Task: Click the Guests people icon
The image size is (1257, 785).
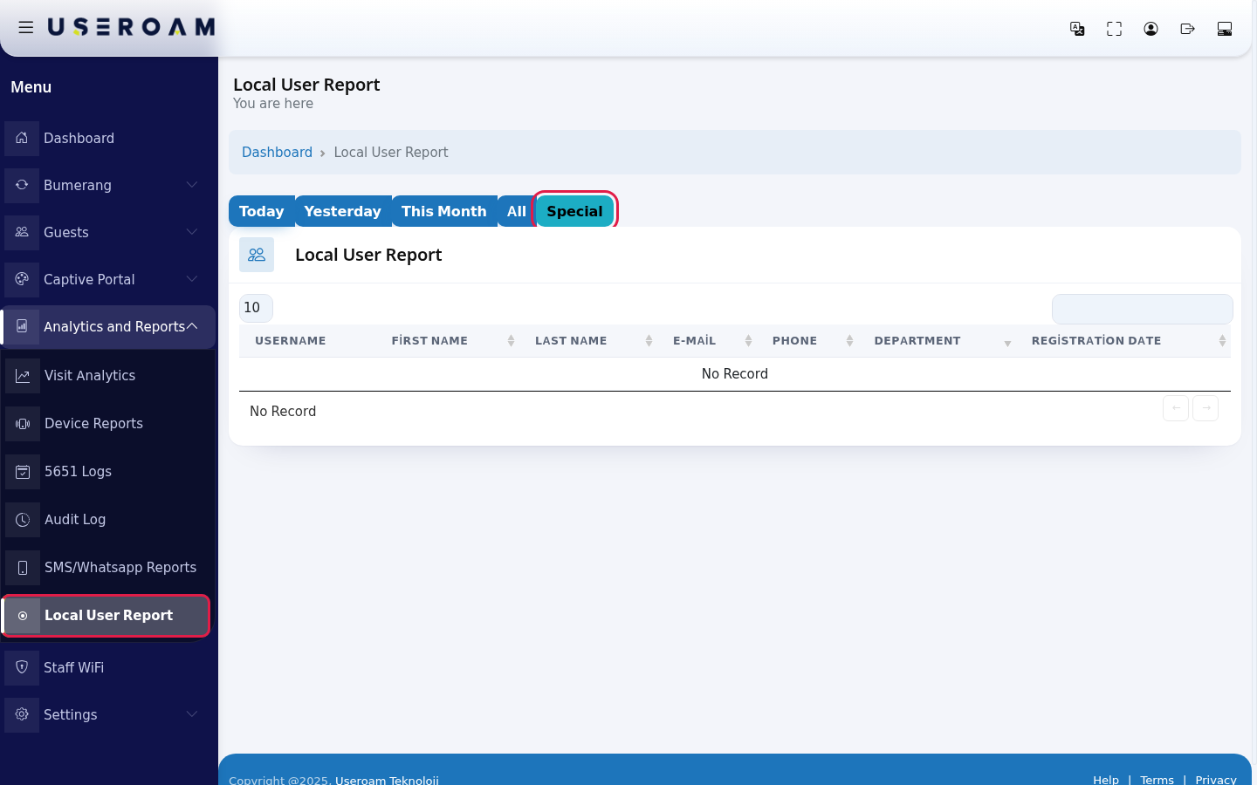Action: pyautogui.click(x=22, y=232)
